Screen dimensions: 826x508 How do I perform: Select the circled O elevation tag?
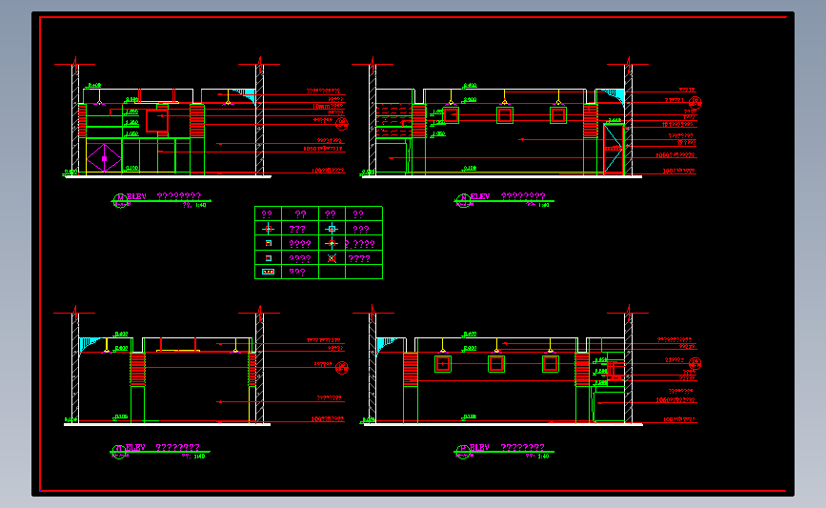pos(119,452)
